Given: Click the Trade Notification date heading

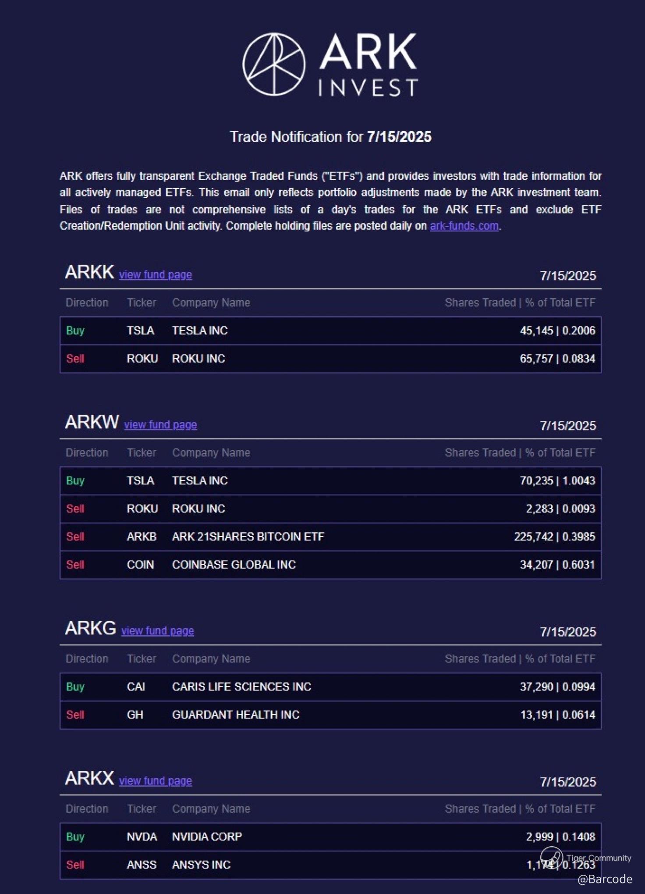Looking at the screenshot, I should [330, 137].
